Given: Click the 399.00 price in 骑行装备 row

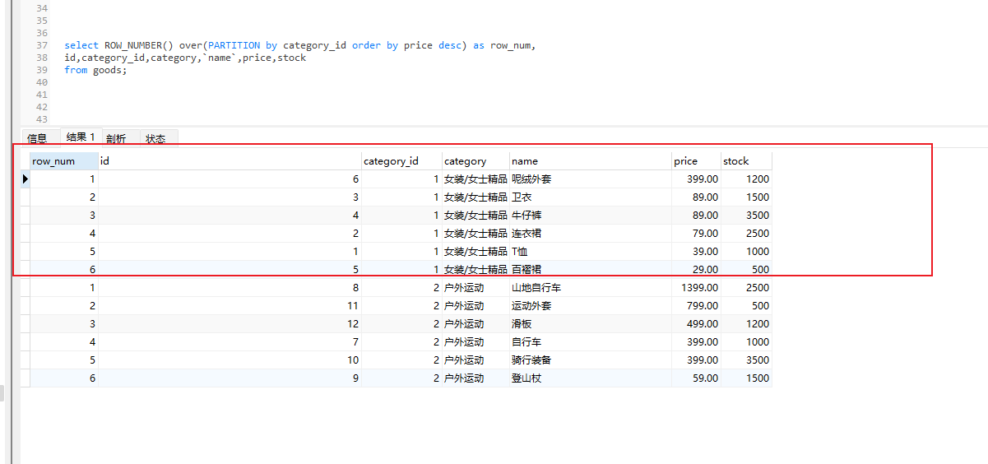Looking at the screenshot, I should [696, 360].
